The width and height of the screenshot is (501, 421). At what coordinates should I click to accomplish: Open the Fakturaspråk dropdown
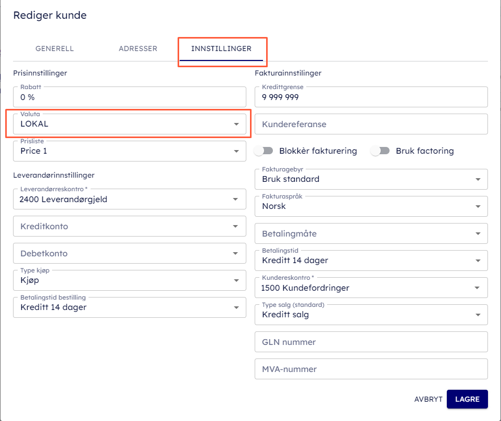tap(371, 206)
